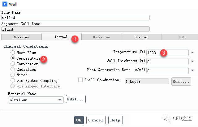Click the Zone Name text field
Image resolution: width=198 pixels, height=127 pixels.
coord(75,18)
